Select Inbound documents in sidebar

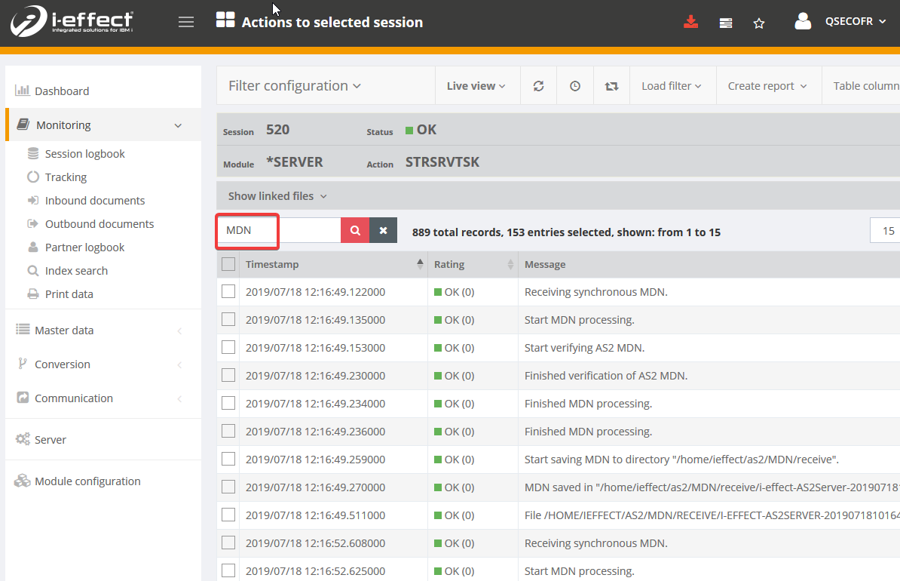coord(95,201)
